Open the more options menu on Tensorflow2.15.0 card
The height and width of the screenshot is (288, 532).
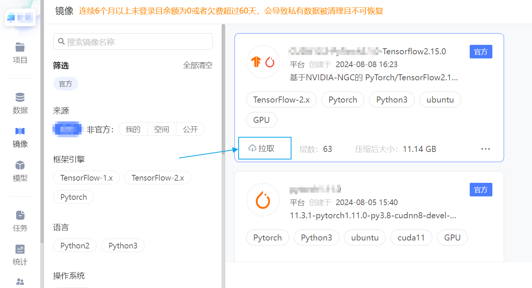485,149
